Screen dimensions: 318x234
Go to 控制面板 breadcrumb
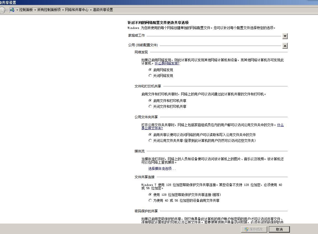click(26, 10)
